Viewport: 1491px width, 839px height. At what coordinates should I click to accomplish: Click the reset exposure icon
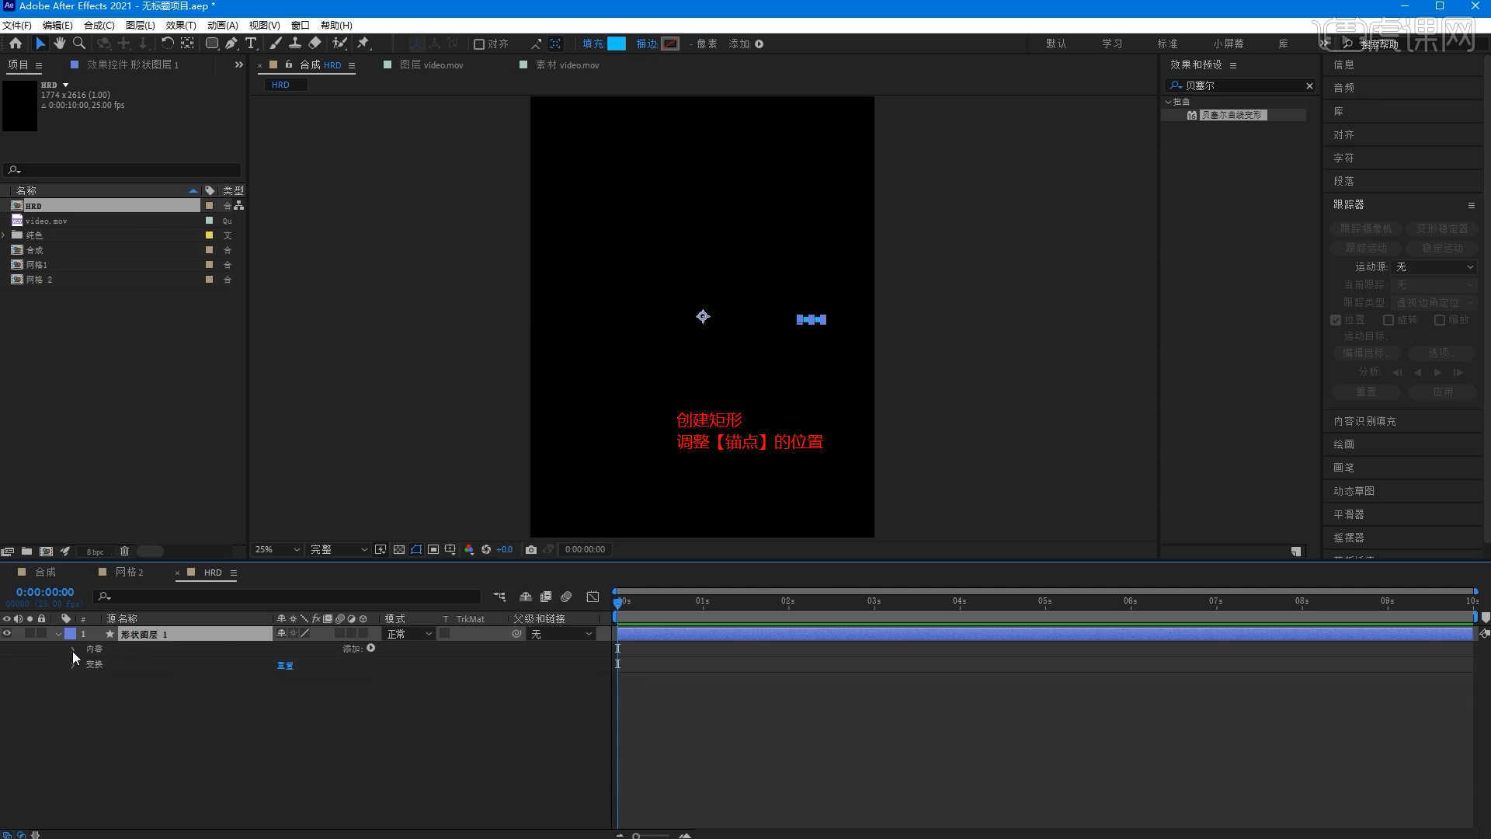pyautogui.click(x=486, y=549)
